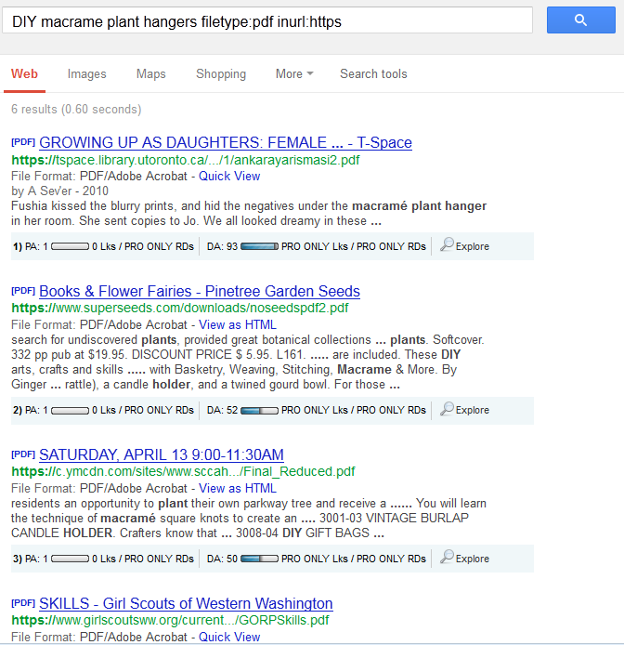Click '0 Lks / PRO ONLY RDs' in result 2
The height and width of the screenshot is (645, 624).
143,410
